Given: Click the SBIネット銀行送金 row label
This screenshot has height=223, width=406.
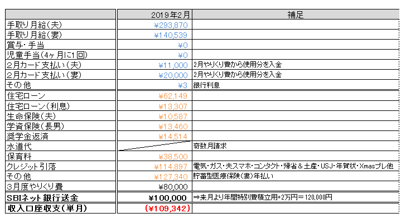Looking at the screenshot, I should tap(61, 198).
